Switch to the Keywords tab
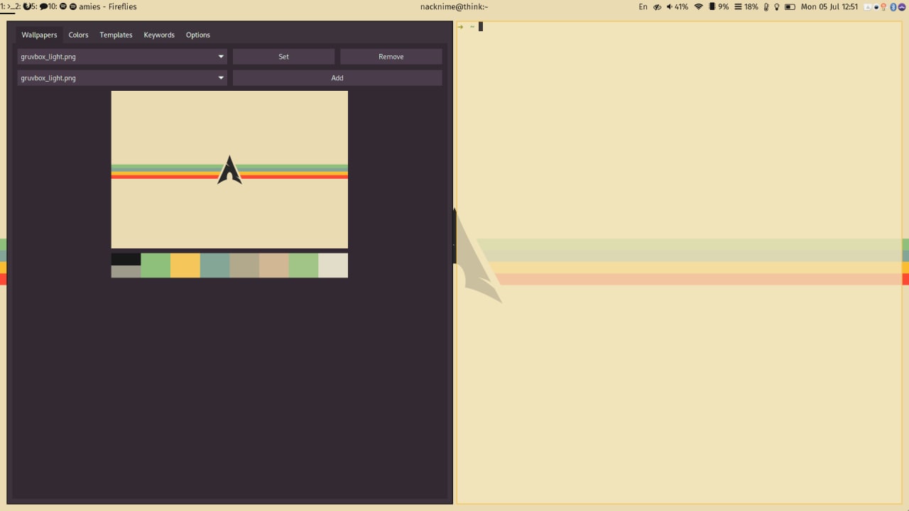Viewport: 909px width, 511px height. click(x=159, y=35)
